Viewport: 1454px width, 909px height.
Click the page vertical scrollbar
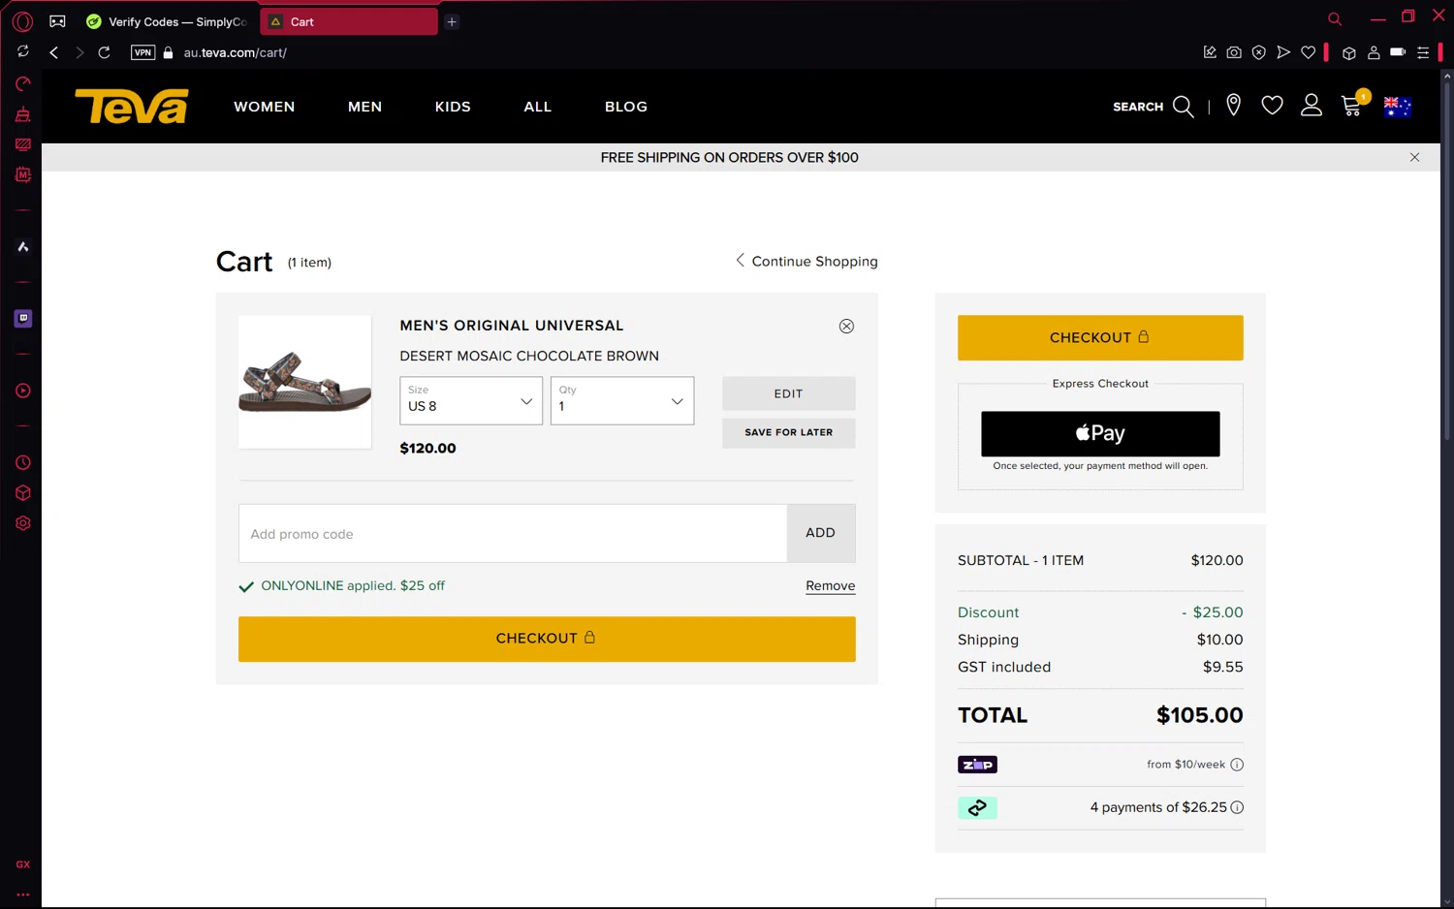pyautogui.click(x=1447, y=262)
